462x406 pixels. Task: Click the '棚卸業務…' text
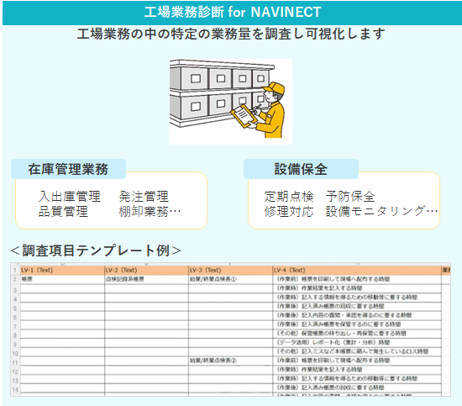[x=150, y=211]
